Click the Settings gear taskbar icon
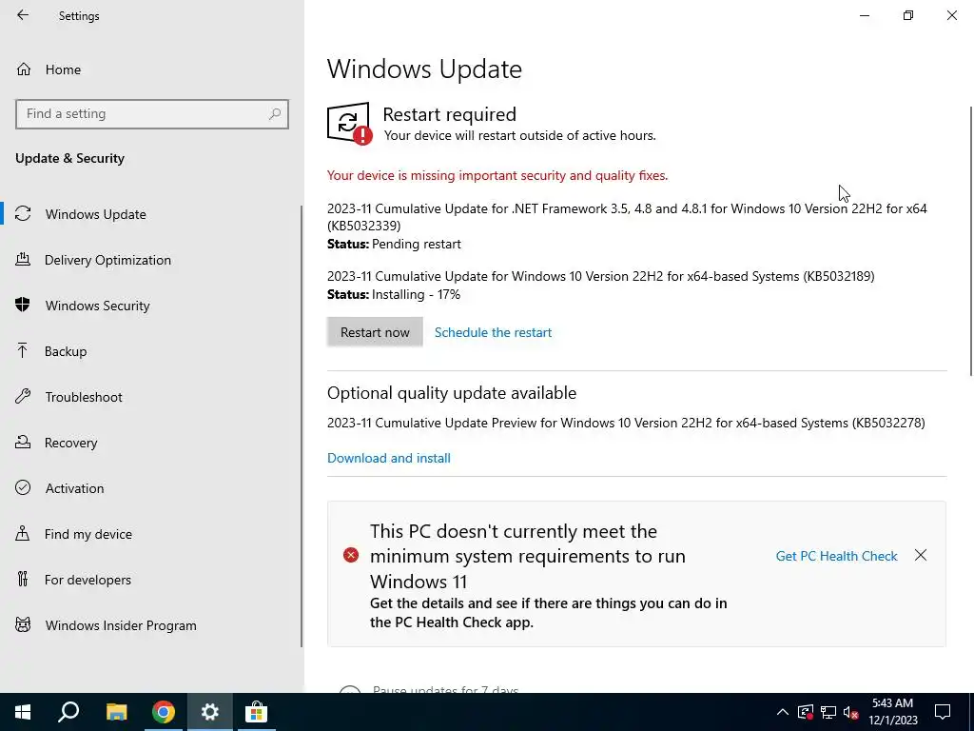974x731 pixels. click(210, 712)
